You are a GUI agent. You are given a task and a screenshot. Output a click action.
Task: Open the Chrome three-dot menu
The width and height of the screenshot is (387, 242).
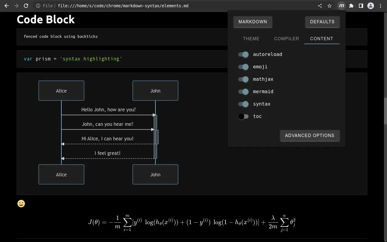point(380,6)
